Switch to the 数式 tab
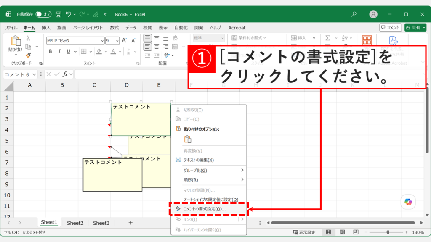Viewport: 431px width, 242px height. click(x=114, y=28)
